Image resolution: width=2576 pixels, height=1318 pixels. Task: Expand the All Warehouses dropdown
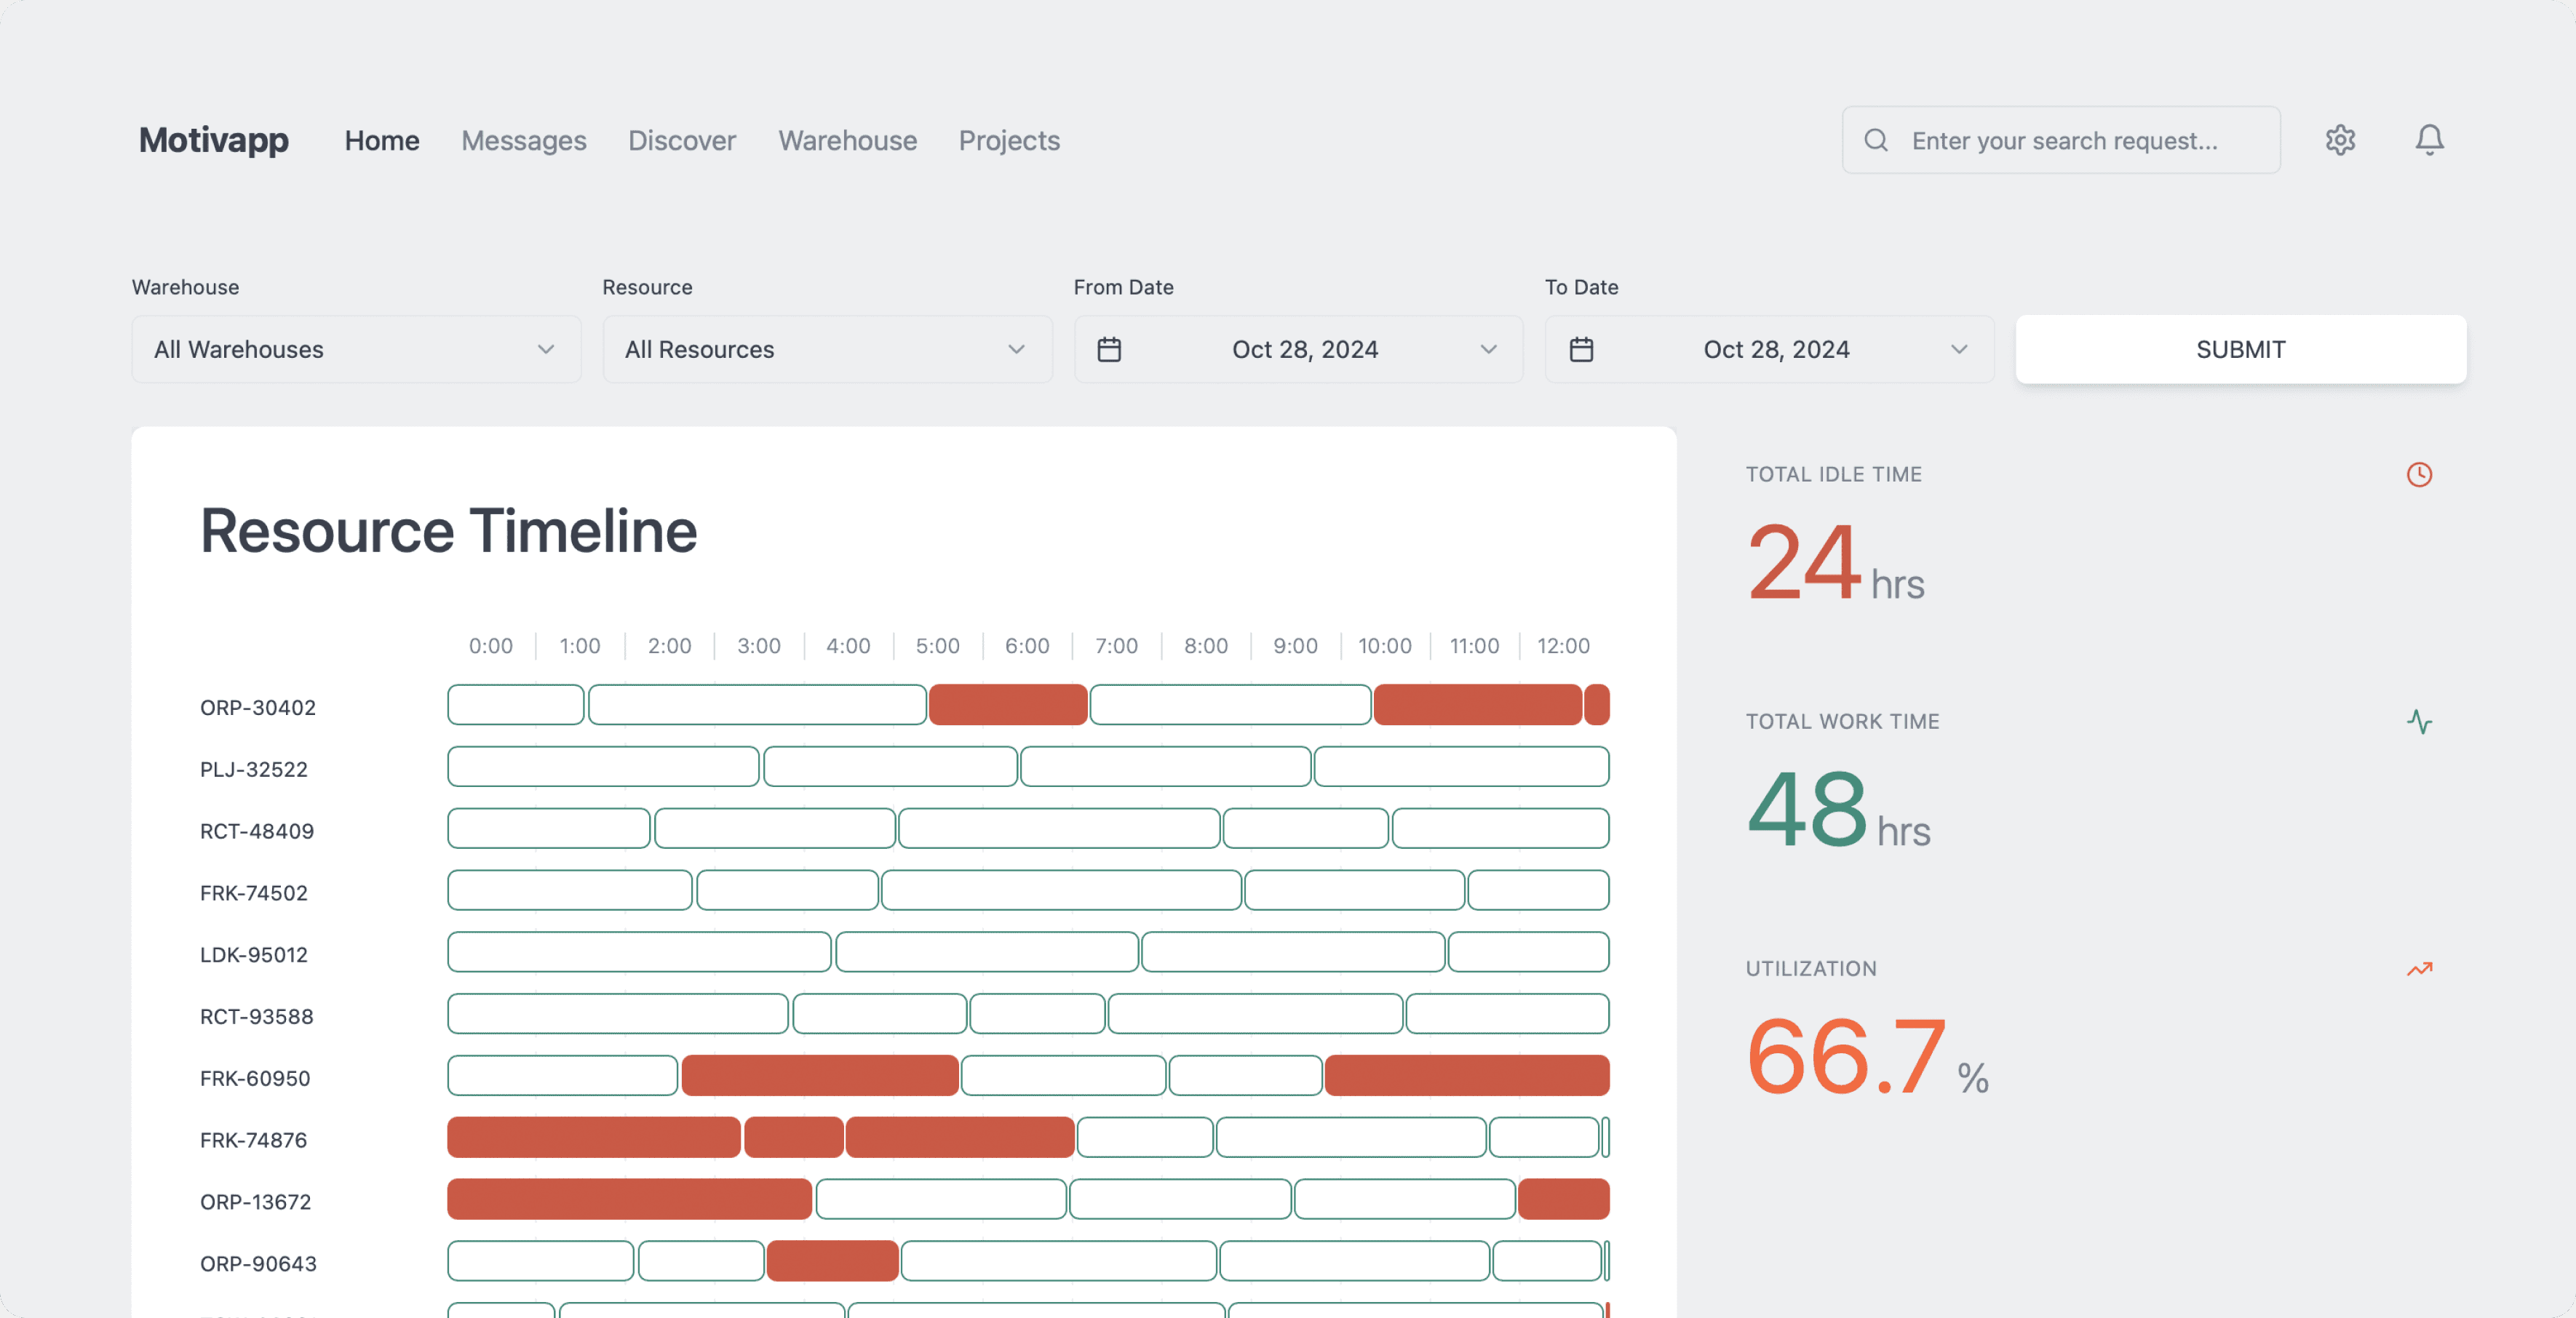(x=356, y=350)
